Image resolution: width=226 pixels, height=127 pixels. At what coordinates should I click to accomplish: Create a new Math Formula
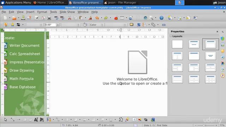(x=19, y=79)
